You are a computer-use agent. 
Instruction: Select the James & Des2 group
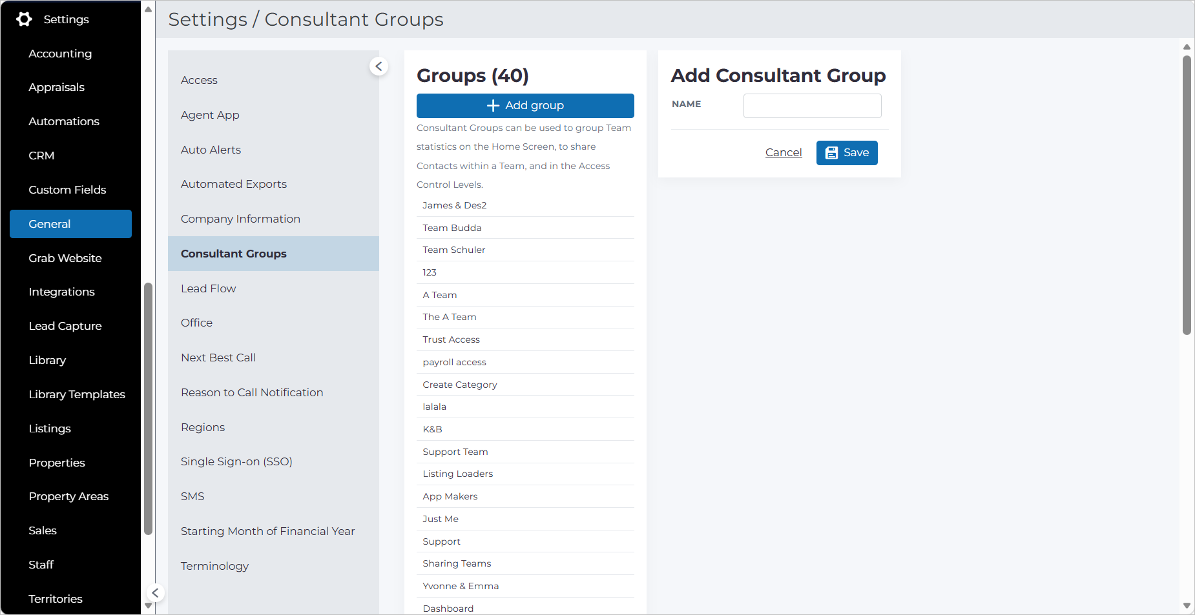525,205
